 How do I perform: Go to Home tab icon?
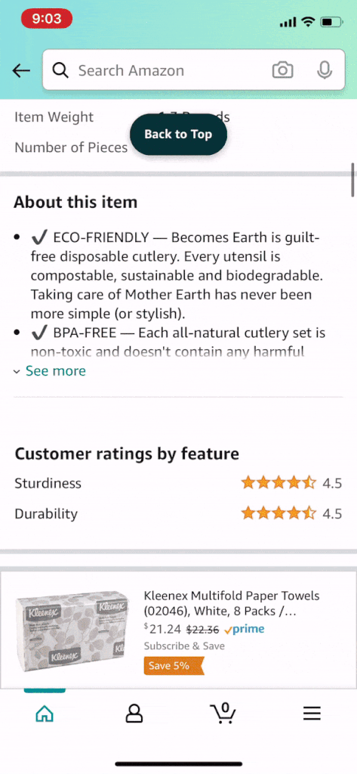(45, 714)
